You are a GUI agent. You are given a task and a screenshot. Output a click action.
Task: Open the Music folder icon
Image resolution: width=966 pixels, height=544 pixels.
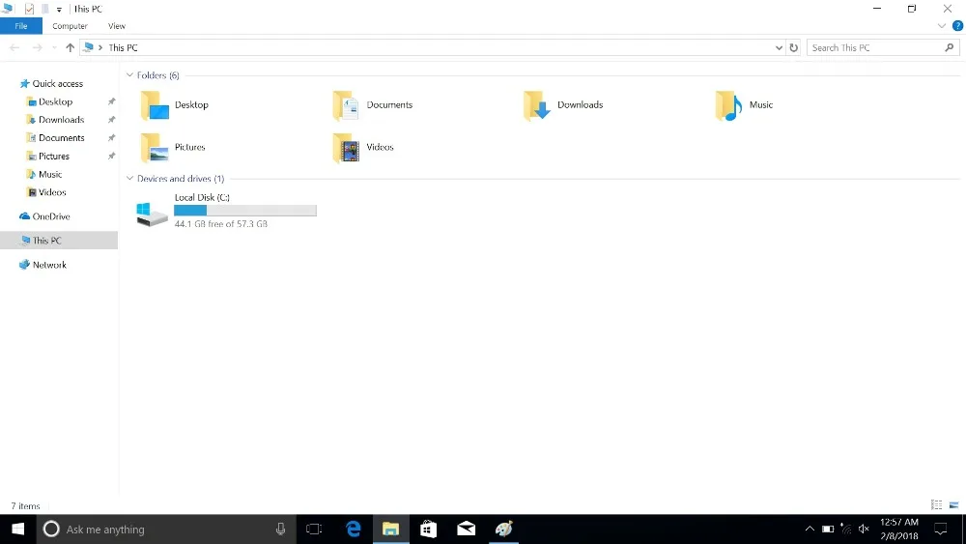[728, 105]
